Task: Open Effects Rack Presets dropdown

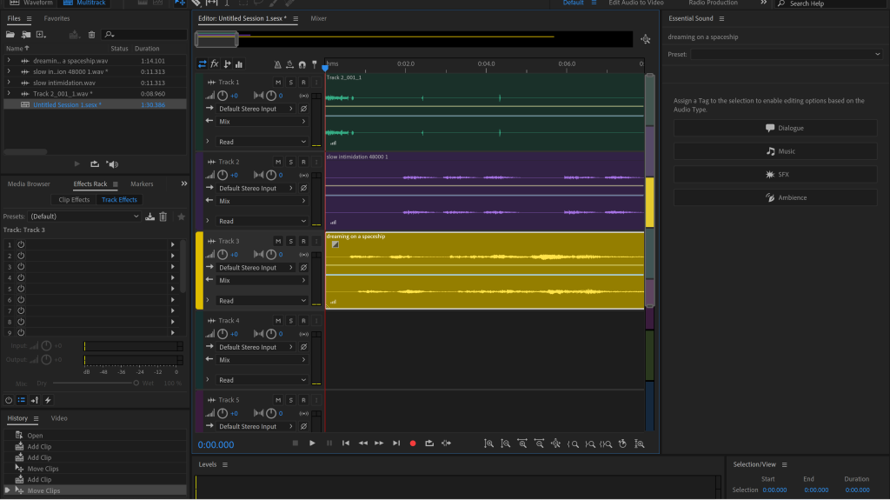Action: point(84,217)
